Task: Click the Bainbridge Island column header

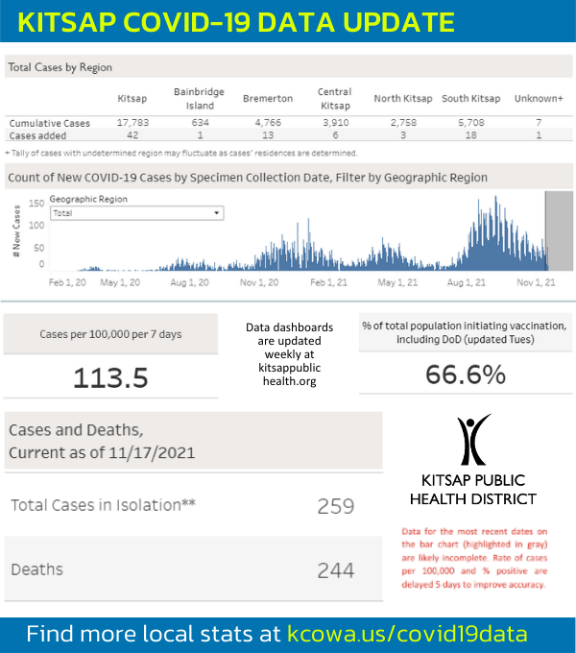Action: [x=199, y=98]
